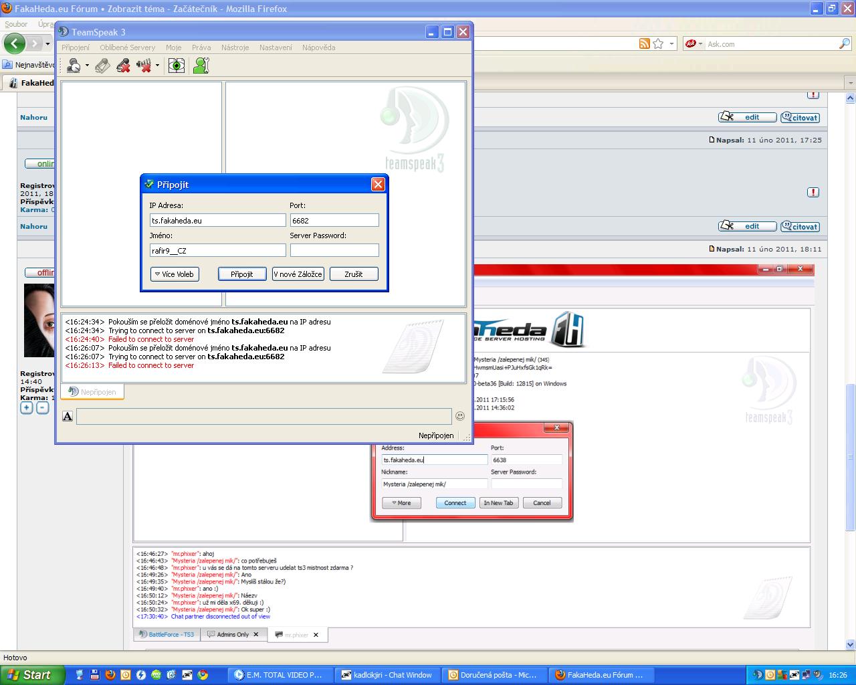856x685 pixels.
Task: Click the first Nahoru link
Action: click(33, 117)
